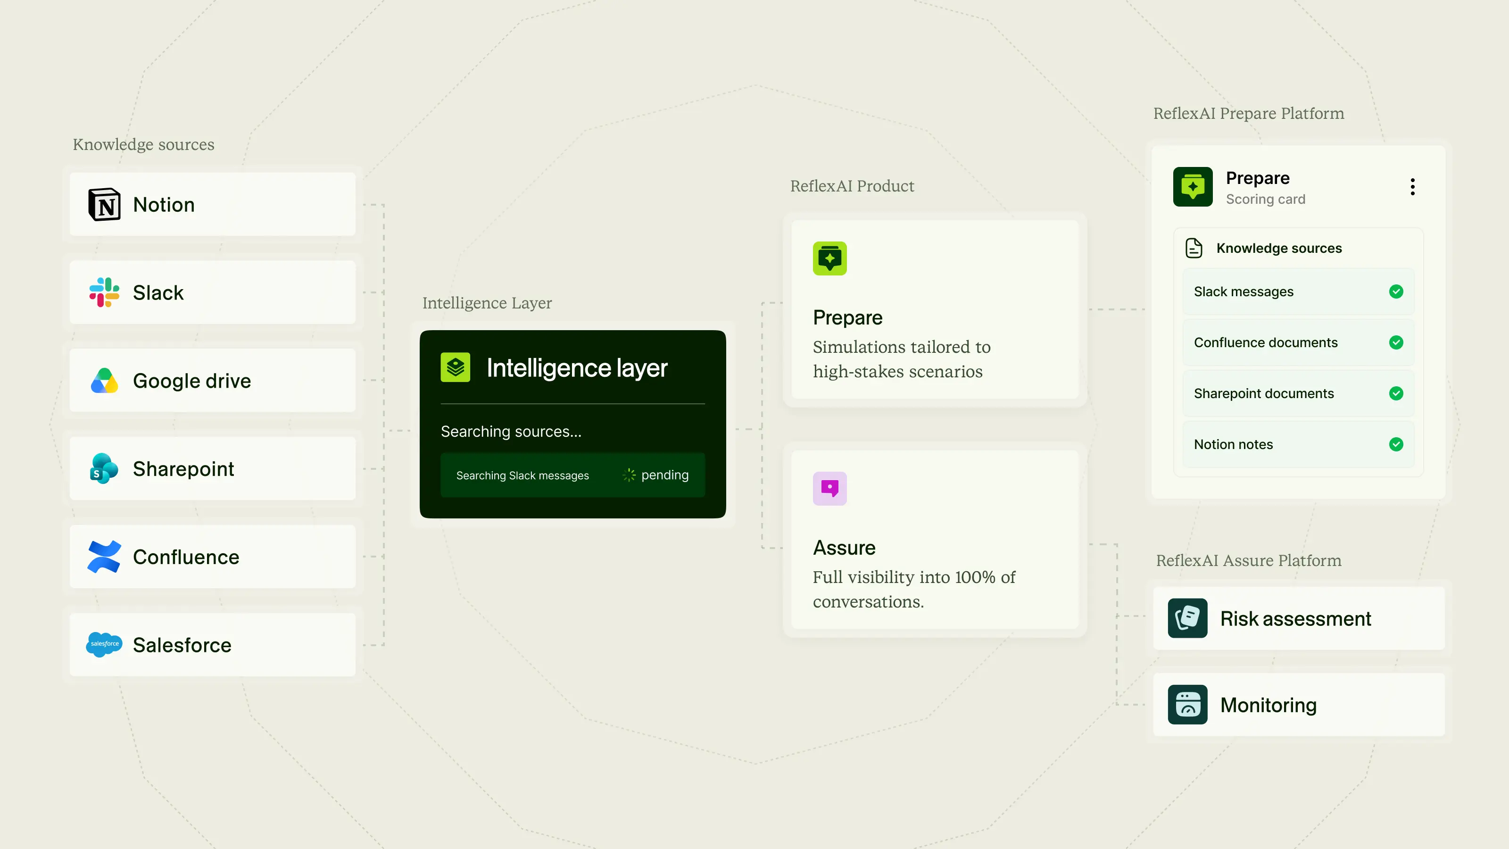Screen dimensions: 1509x849
Task: Click the Confluence logo icon
Action: (x=104, y=557)
